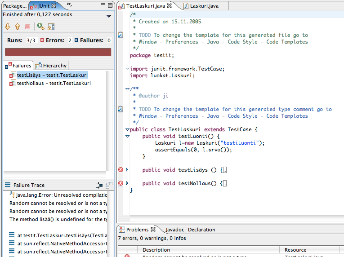This screenshot has height=257, width=344.
Task: Click collapsed body box of testNollaus
Action: (225, 183)
